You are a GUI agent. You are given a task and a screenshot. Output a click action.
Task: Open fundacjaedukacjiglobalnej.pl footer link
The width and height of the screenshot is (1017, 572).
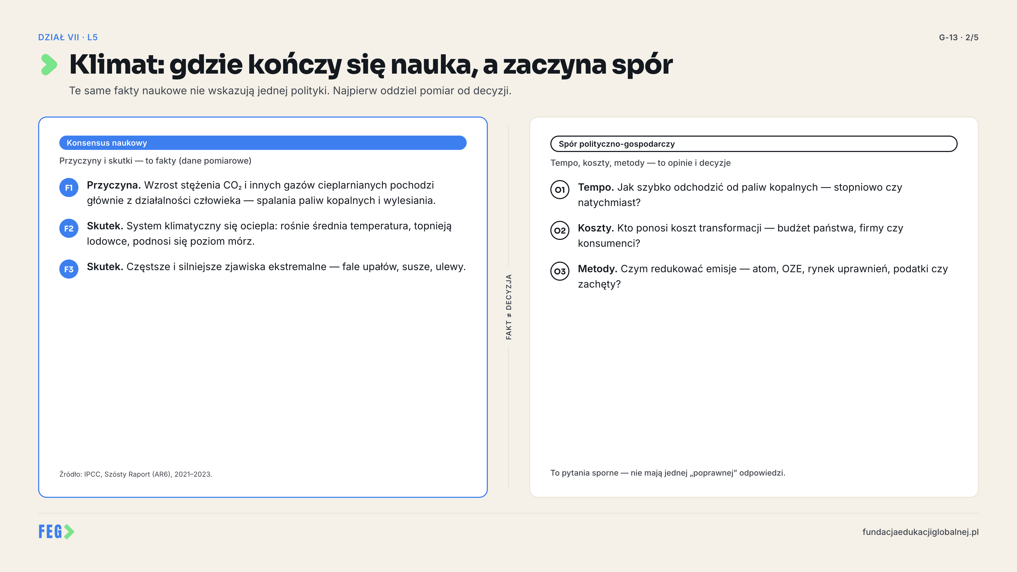click(x=920, y=532)
